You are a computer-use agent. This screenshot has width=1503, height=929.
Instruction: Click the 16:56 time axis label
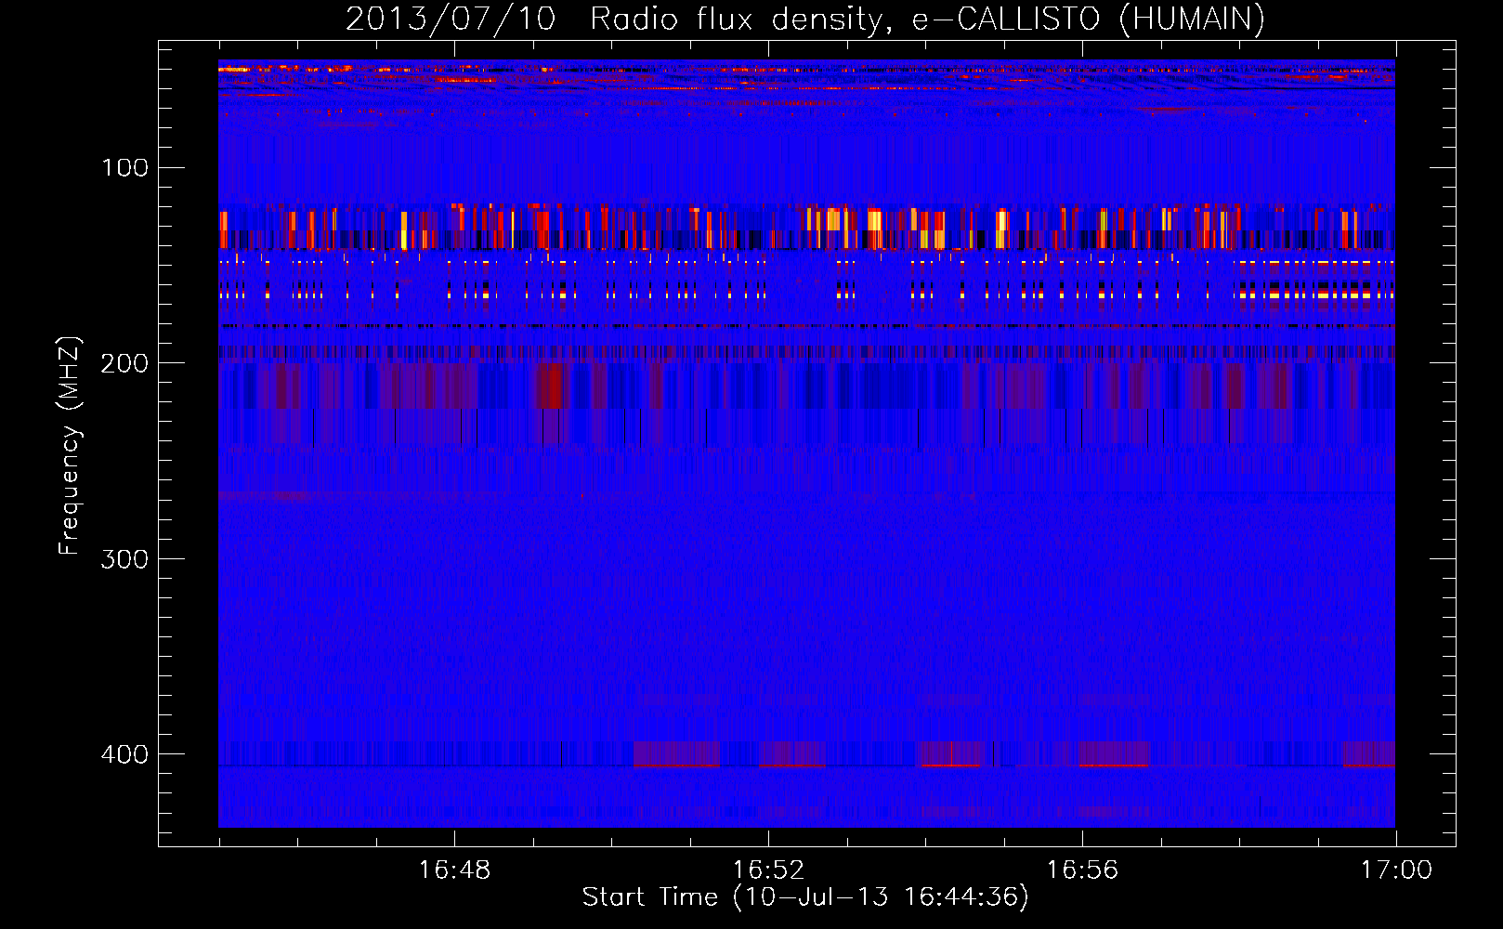pos(1082,870)
